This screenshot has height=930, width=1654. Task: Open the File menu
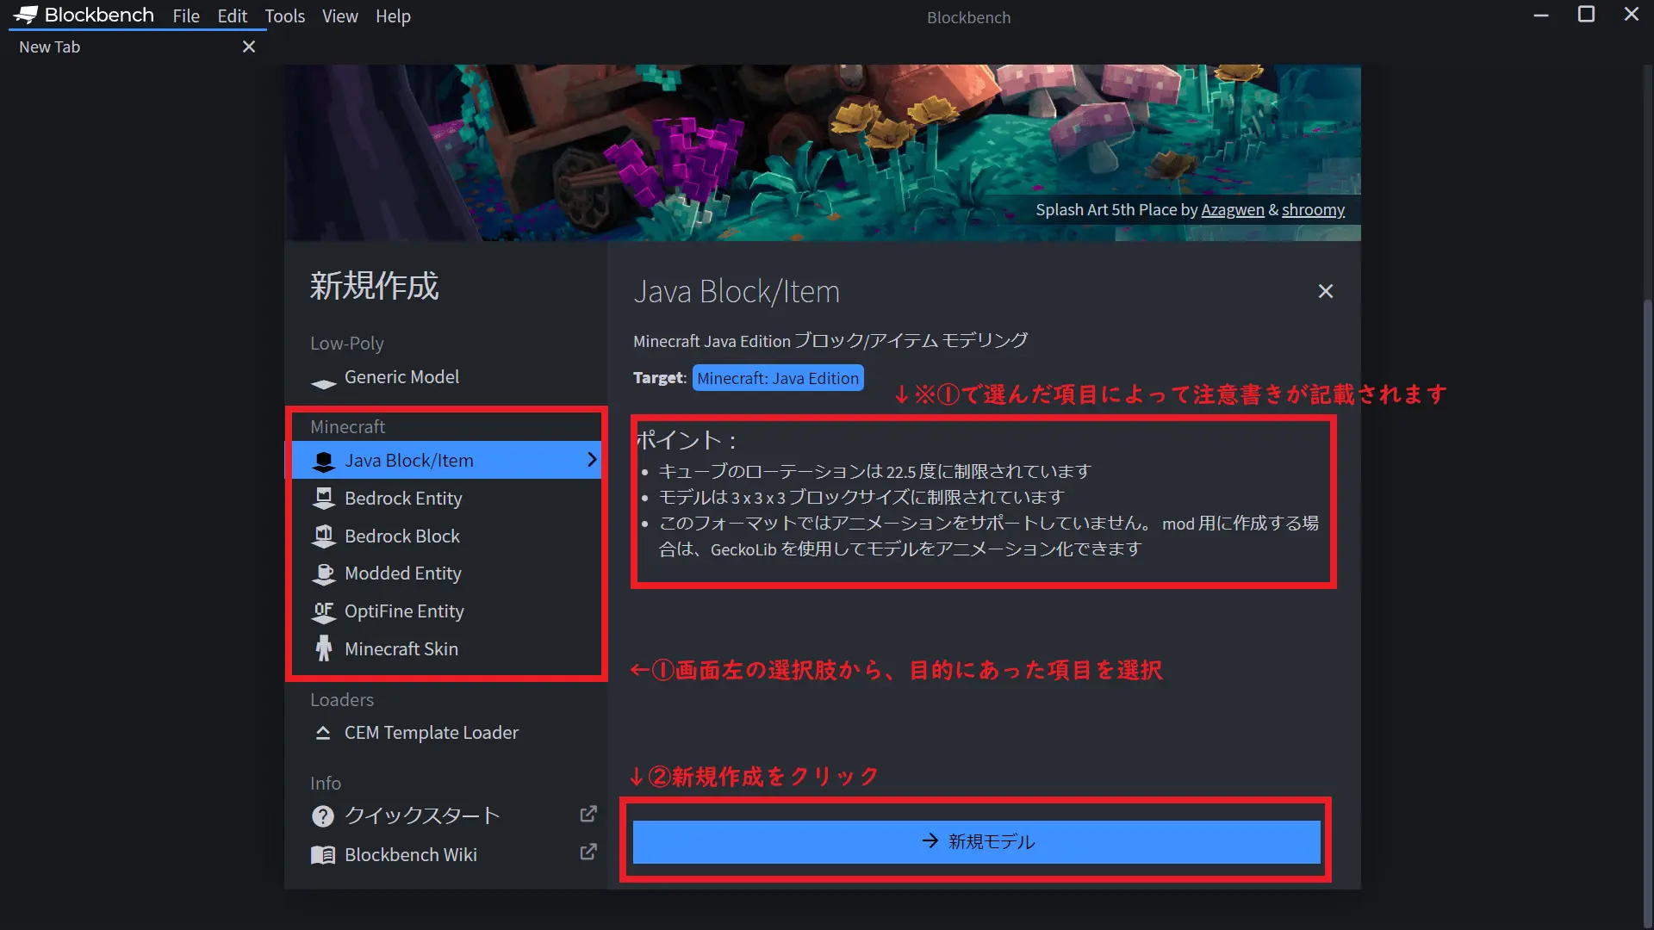(x=185, y=16)
